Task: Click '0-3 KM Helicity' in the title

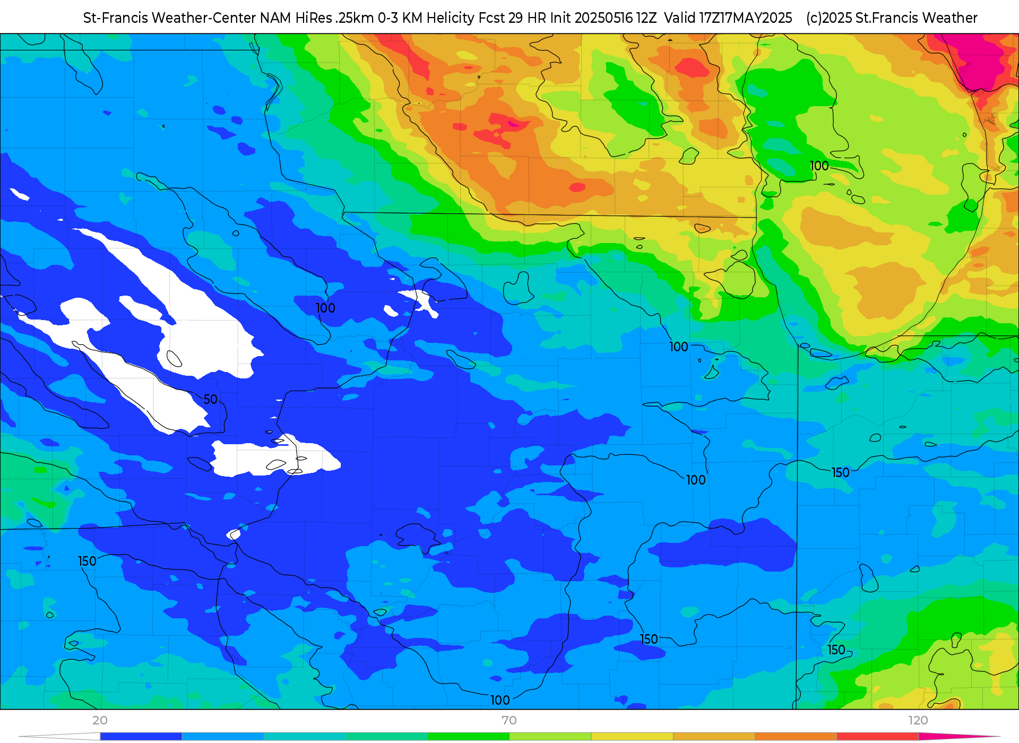Action: [426, 18]
